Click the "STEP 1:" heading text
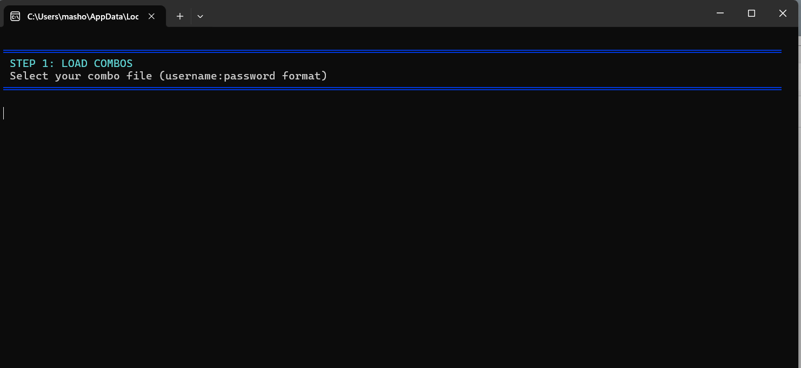The width and height of the screenshot is (801, 368). (x=32, y=63)
